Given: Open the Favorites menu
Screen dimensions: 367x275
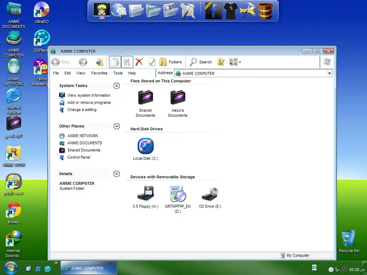Looking at the screenshot, I should (99, 73).
